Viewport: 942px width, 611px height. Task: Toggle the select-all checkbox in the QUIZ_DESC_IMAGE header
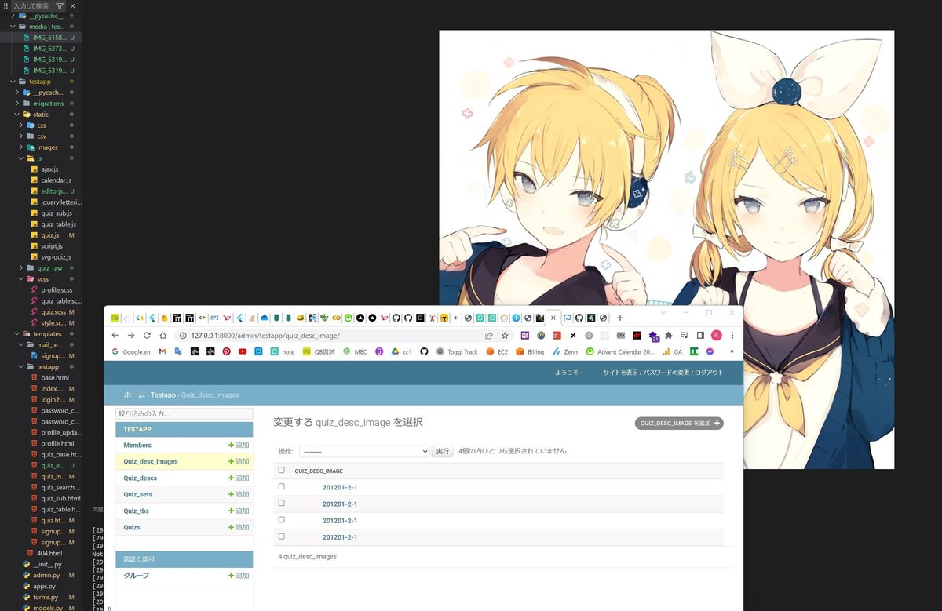click(282, 471)
